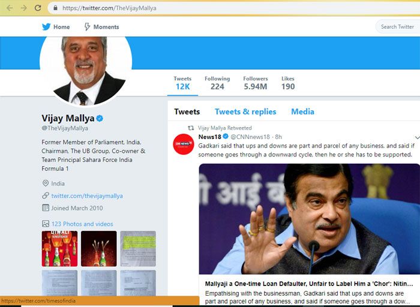Expand the tweet options chevron on the News18 tweet

click(x=417, y=137)
